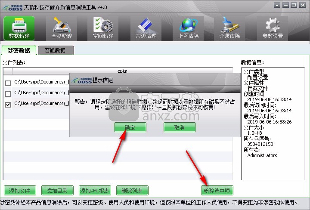
Task: Select the third checked C:\Users\pc\Documents file entry
Action: click(41, 103)
